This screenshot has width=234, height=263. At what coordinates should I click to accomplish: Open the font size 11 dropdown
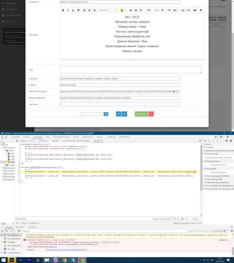coord(115,11)
